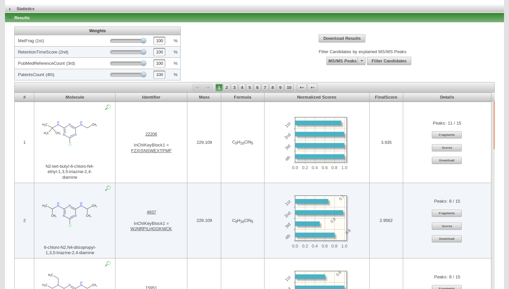Show Fragments for candidate 1
The height and width of the screenshot is (289, 509).
pyautogui.click(x=446, y=135)
